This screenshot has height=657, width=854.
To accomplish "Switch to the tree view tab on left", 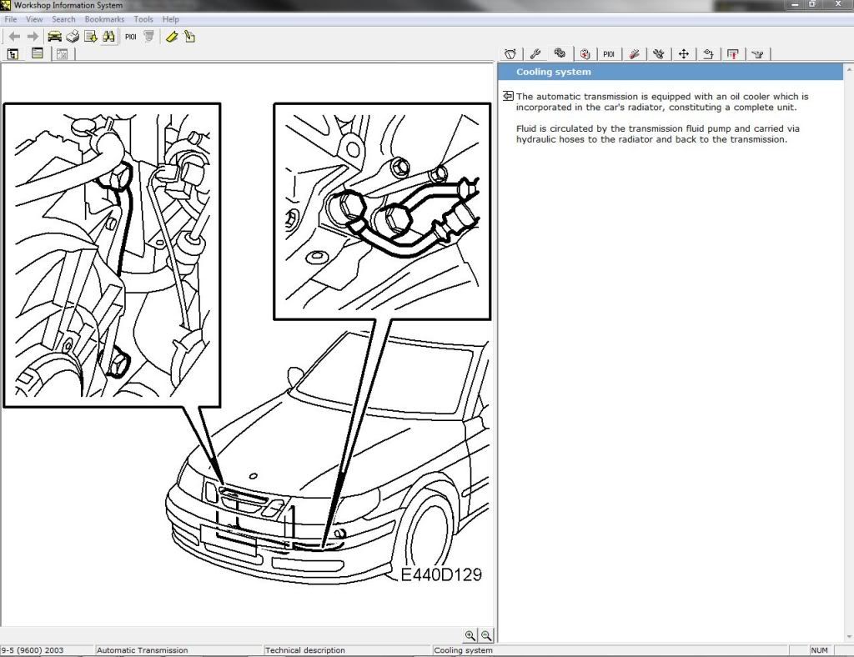I will coord(13,54).
